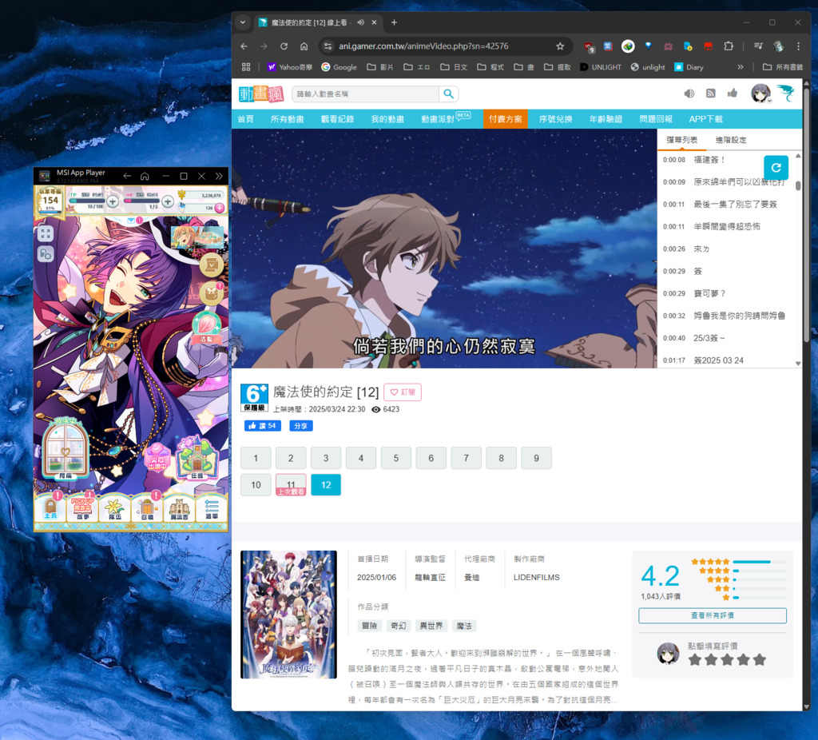Open the mailbox icon in the game
Viewport: 818px width, 740px height.
(x=132, y=221)
